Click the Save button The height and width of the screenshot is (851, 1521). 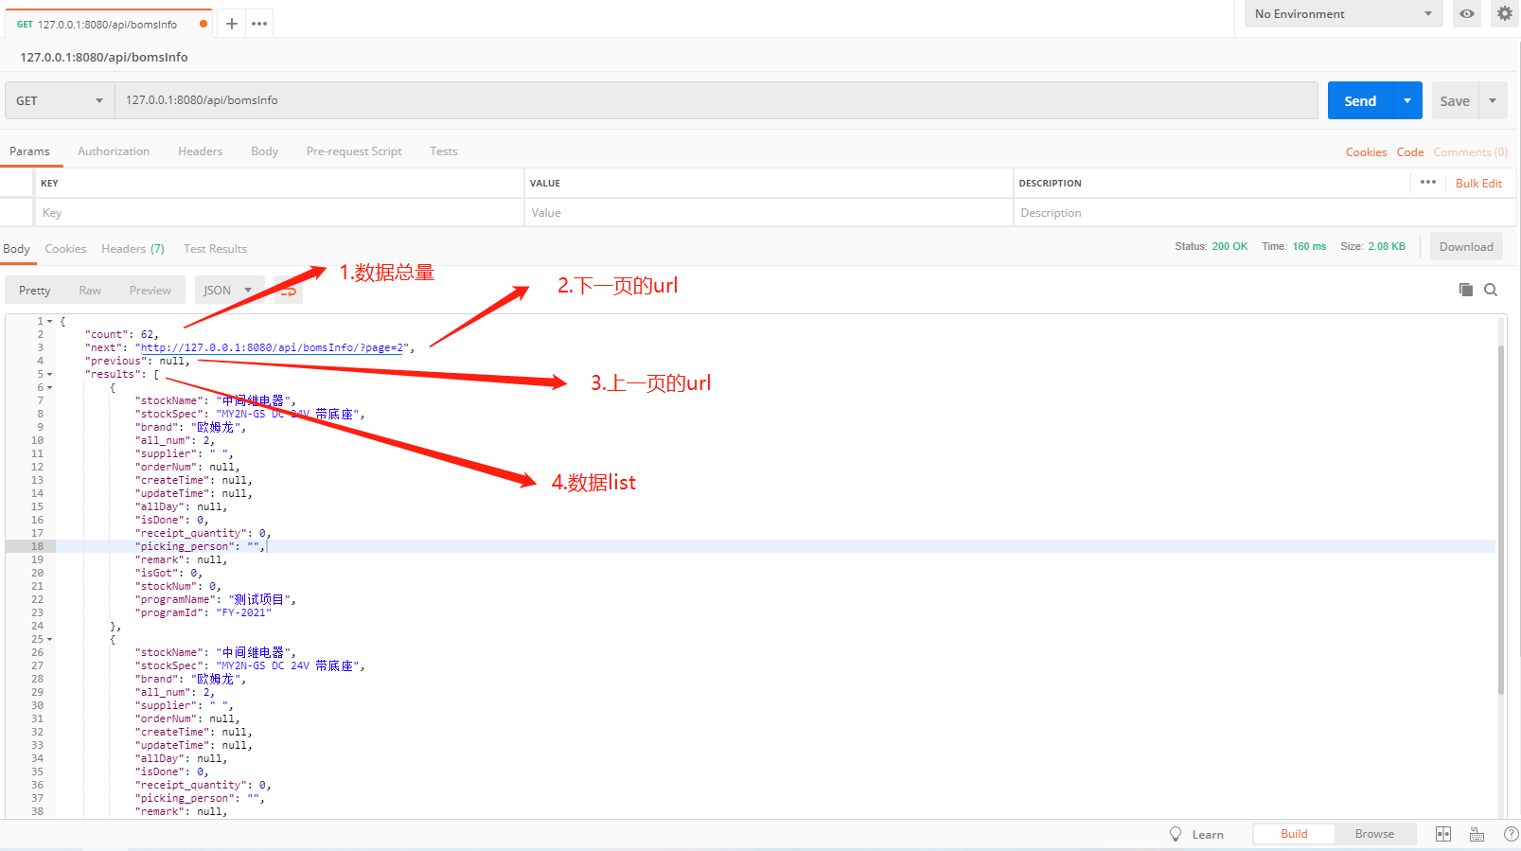[x=1455, y=100]
